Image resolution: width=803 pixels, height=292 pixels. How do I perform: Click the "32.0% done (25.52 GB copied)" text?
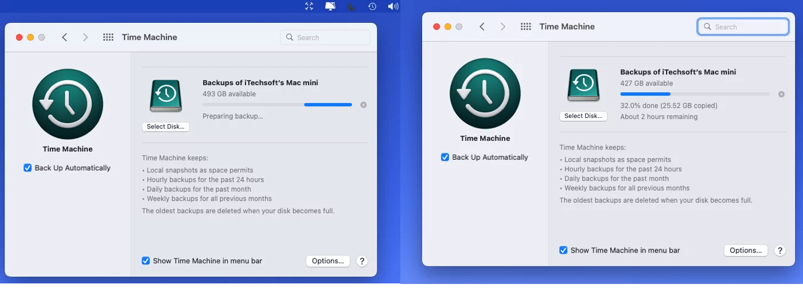669,105
